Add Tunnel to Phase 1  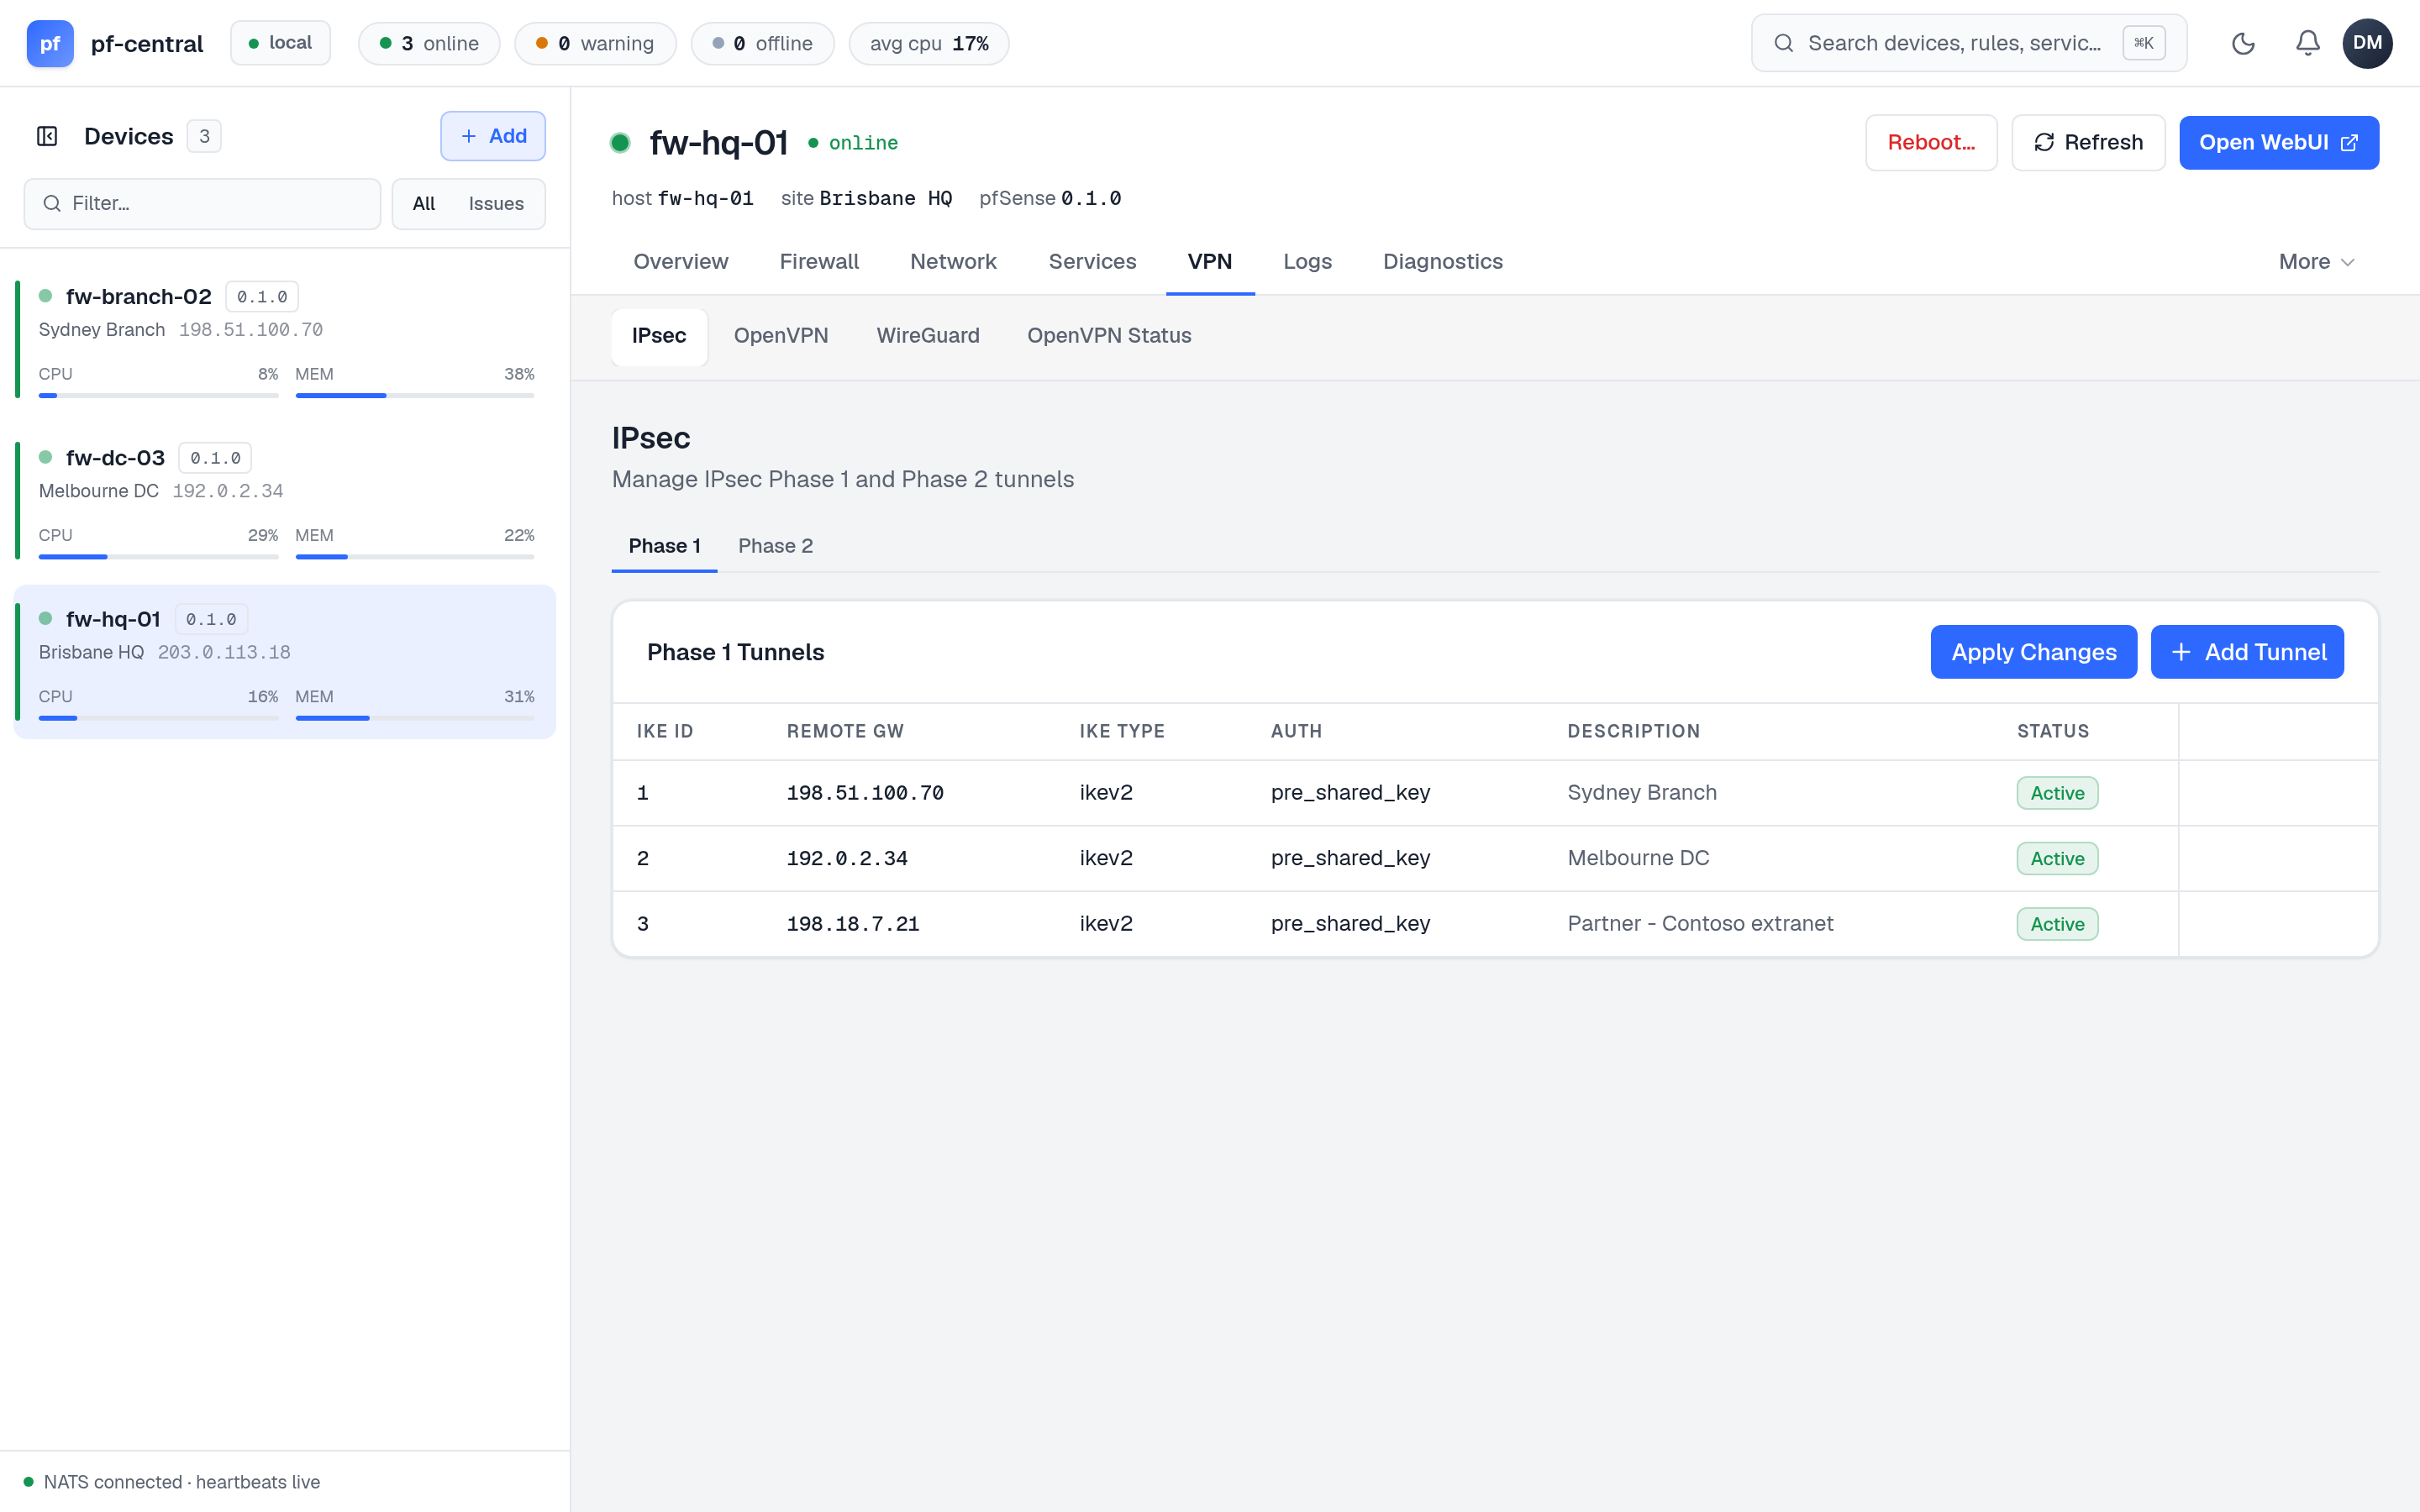coord(2247,652)
